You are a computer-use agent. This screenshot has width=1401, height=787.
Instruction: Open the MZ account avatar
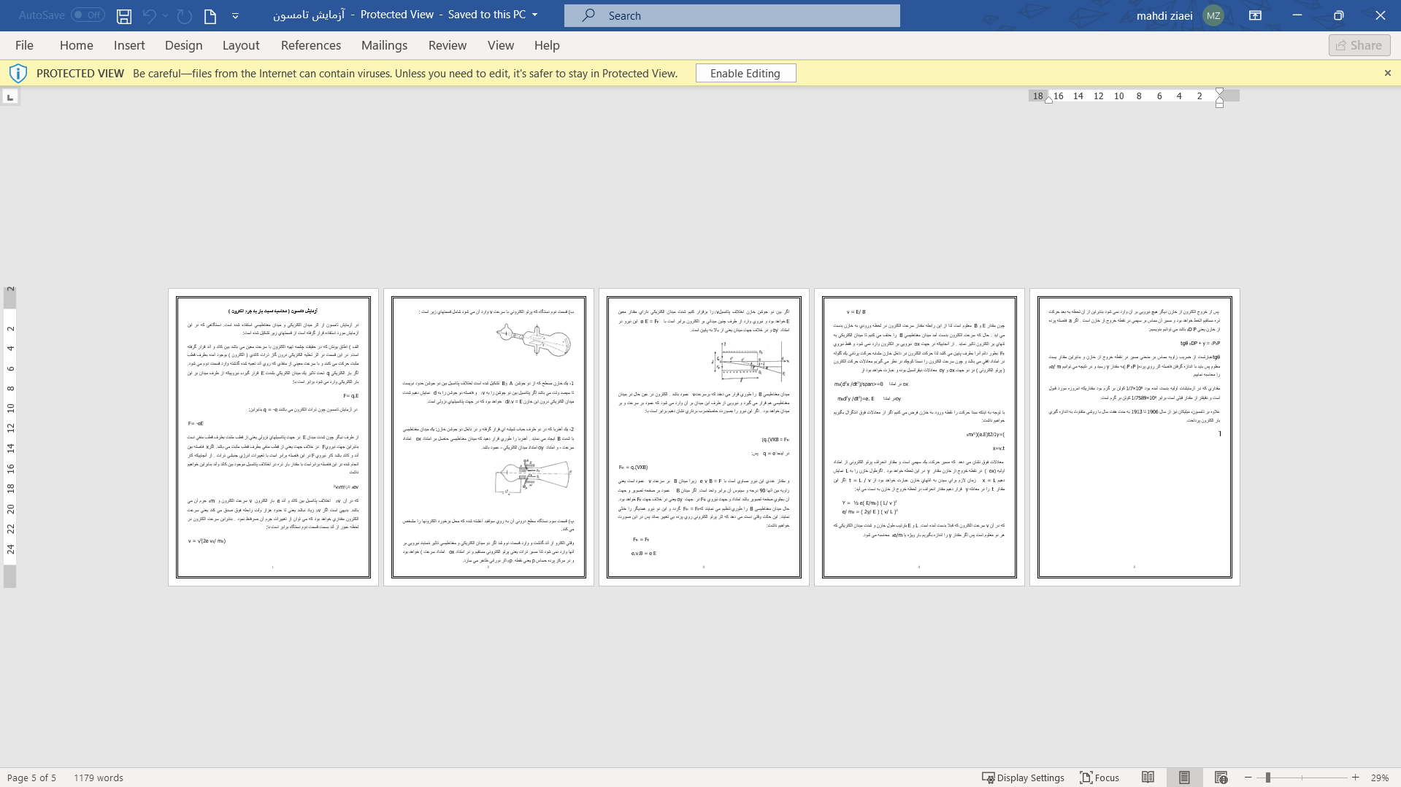pyautogui.click(x=1213, y=15)
